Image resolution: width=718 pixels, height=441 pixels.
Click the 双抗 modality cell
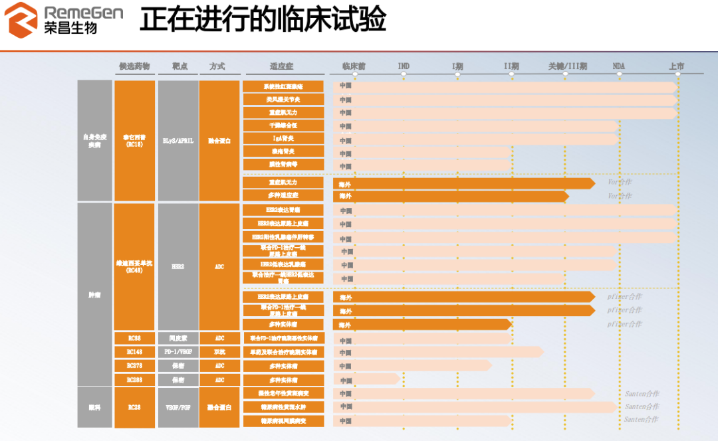219,352
